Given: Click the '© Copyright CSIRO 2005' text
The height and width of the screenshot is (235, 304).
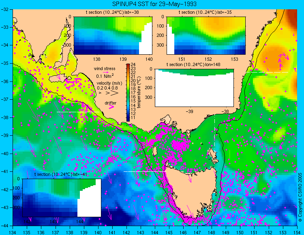Looking at the screenshot, I should [300, 198].
